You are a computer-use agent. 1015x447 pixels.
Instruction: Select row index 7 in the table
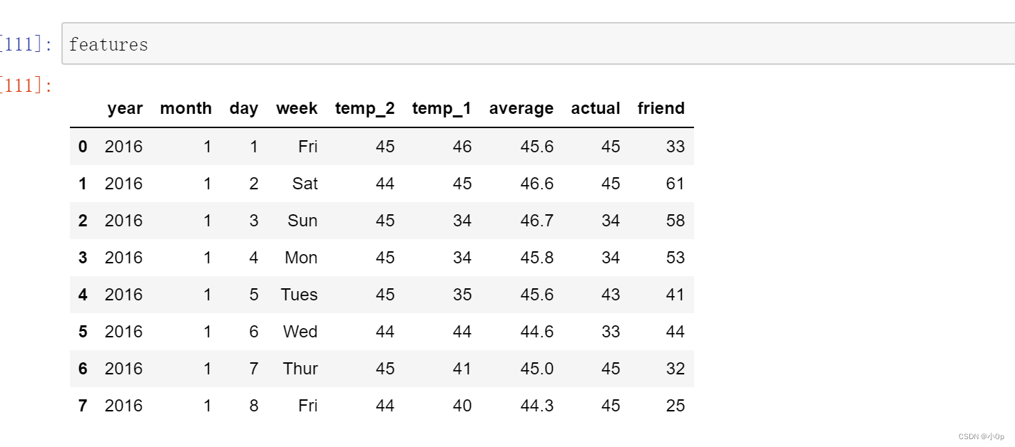(x=83, y=406)
